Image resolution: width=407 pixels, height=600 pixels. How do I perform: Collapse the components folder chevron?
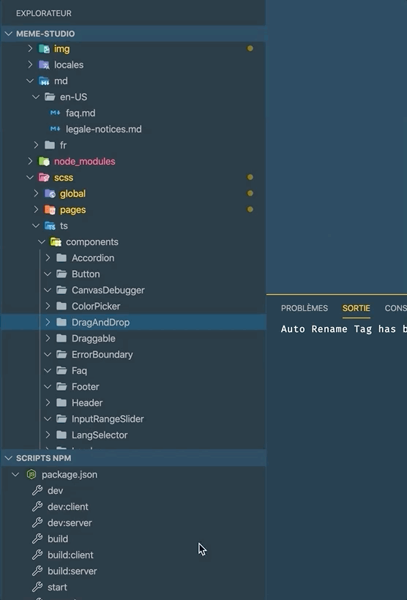(42, 242)
